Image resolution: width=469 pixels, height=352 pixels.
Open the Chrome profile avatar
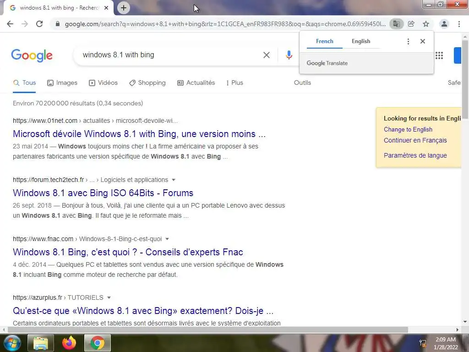(x=444, y=24)
